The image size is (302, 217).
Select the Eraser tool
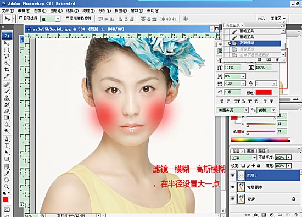click(7, 111)
